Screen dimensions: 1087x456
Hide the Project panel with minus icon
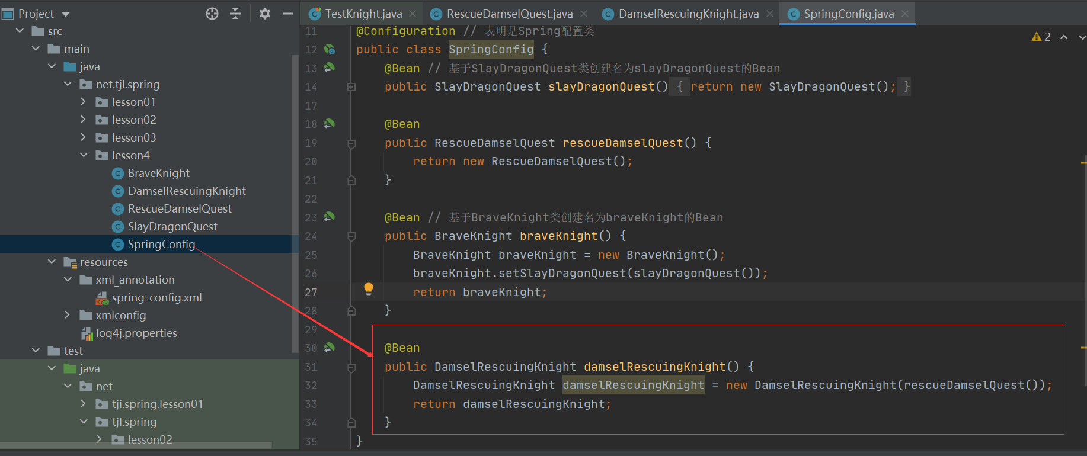click(x=288, y=14)
